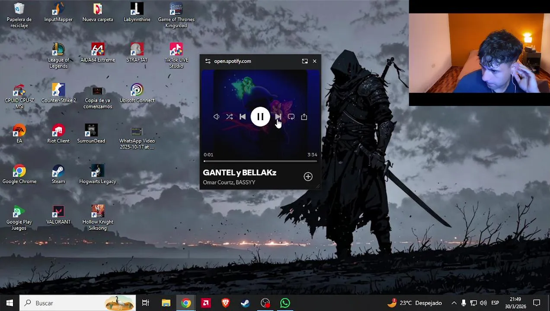Select STRAFTAT desktop icon

tap(137, 53)
